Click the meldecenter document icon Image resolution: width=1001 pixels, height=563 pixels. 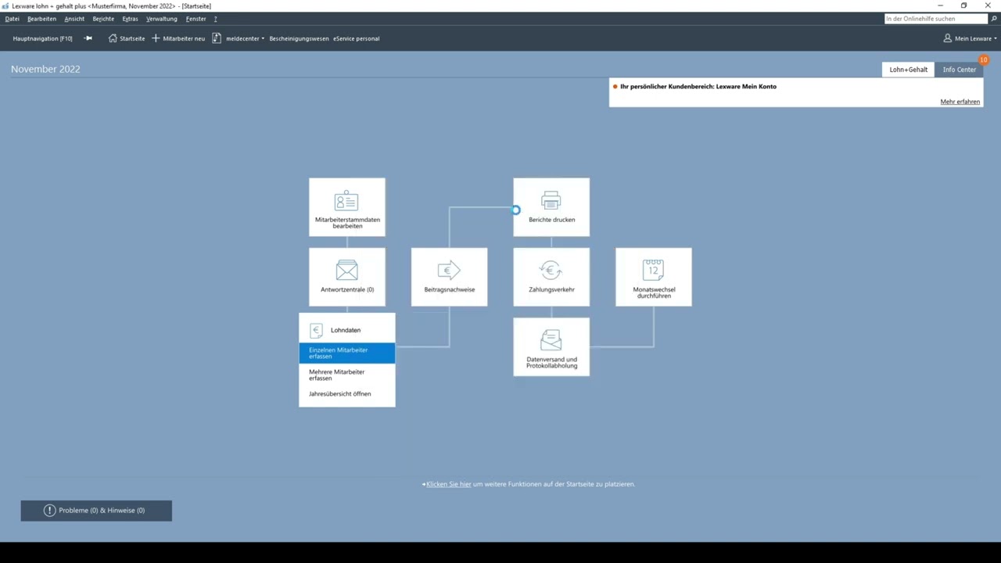(x=217, y=38)
